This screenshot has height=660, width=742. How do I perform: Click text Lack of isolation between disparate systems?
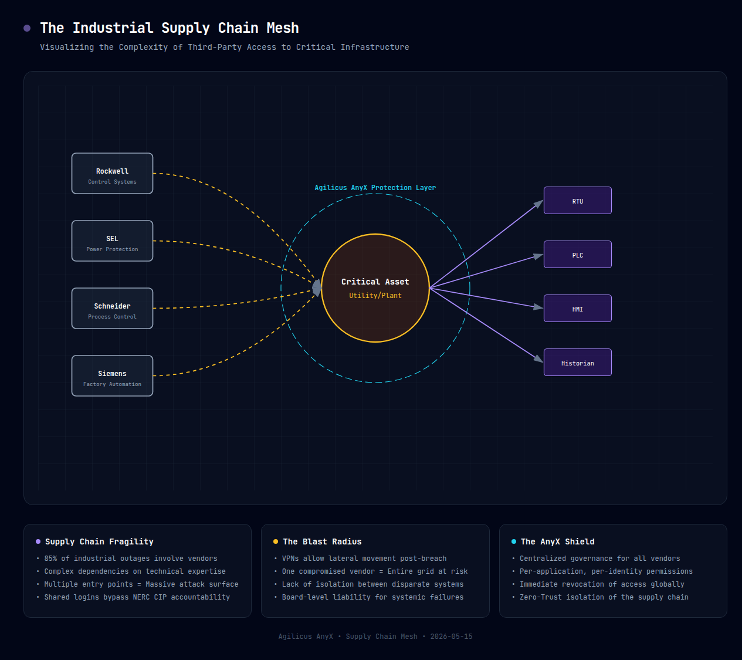pos(373,584)
